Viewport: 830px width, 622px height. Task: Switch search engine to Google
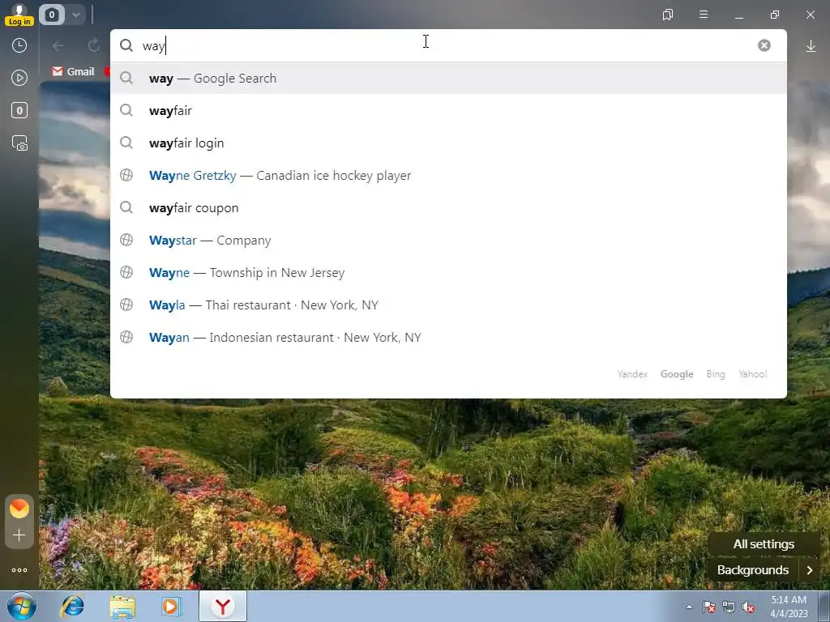tap(677, 374)
